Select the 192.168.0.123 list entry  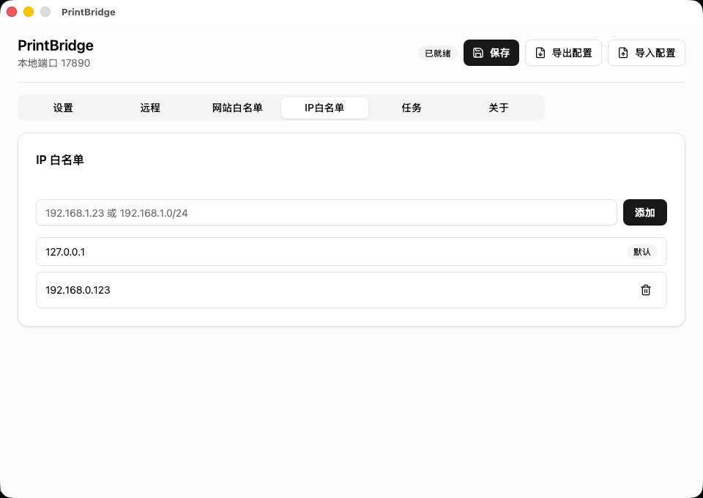[351, 290]
